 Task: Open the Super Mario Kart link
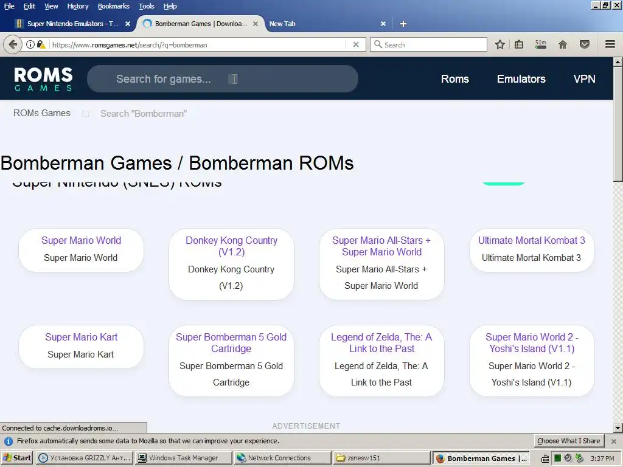click(81, 337)
